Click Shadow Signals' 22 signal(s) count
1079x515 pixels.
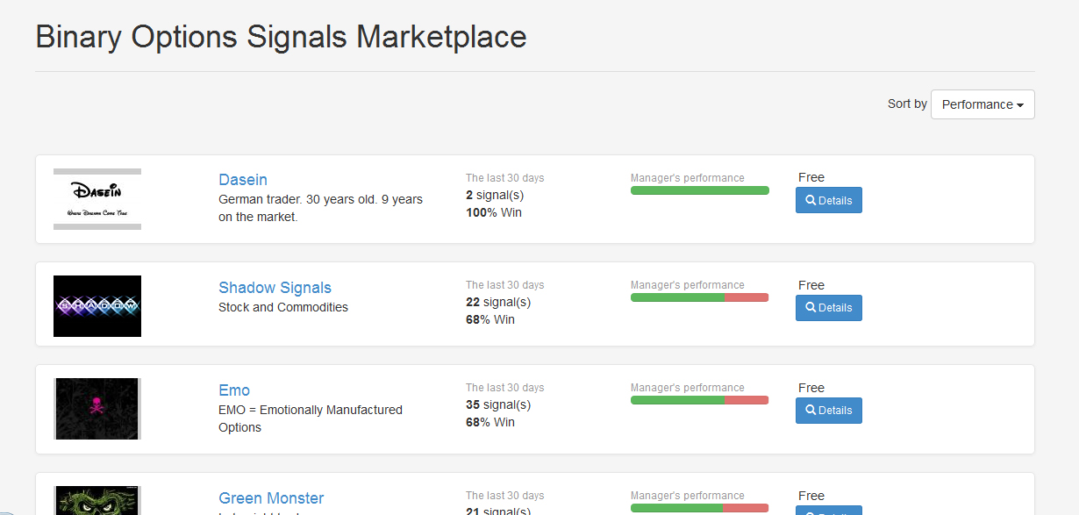tap(497, 302)
